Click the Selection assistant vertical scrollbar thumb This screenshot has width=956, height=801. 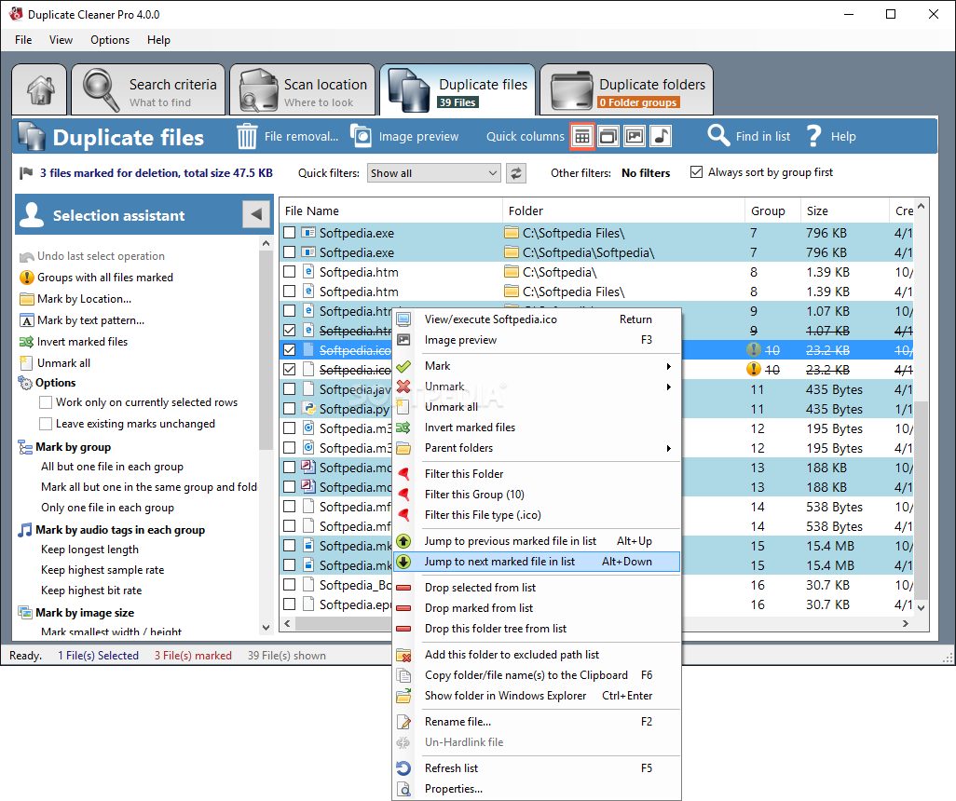[x=266, y=350]
